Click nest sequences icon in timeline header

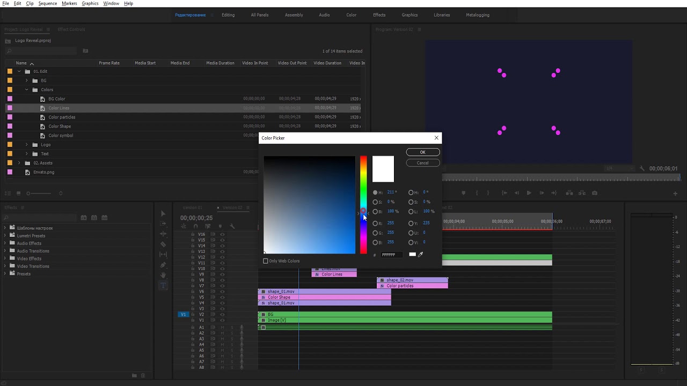[183, 226]
